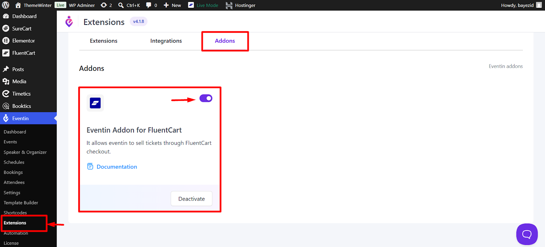Click the WordPress logo icon
The width and height of the screenshot is (545, 247).
[6, 5]
